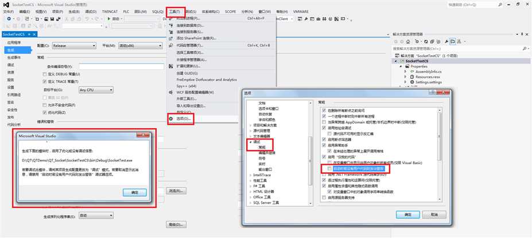Expand AssemblyInfo.cs in Solution Explorer

point(405,72)
